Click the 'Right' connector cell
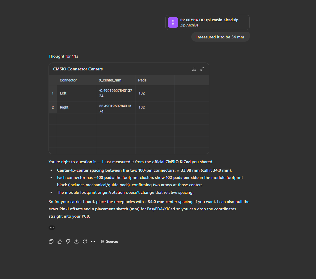This screenshot has height=279, width=316. (x=64, y=107)
